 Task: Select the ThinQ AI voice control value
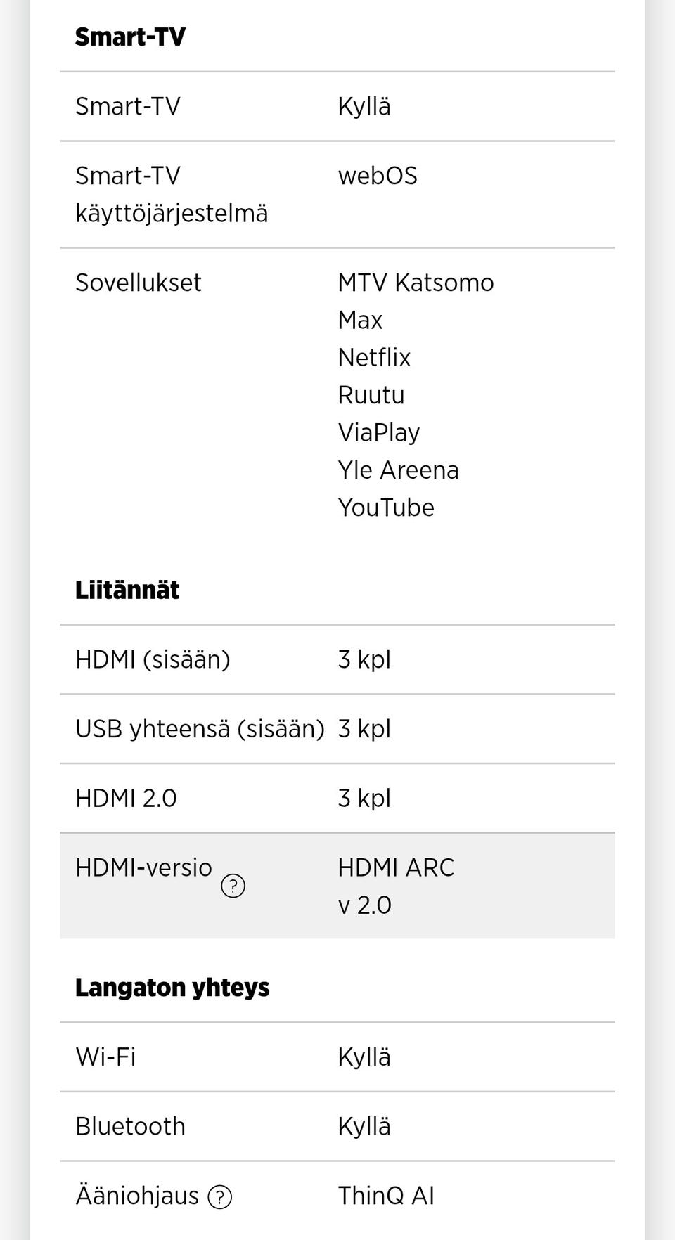pos(386,1196)
